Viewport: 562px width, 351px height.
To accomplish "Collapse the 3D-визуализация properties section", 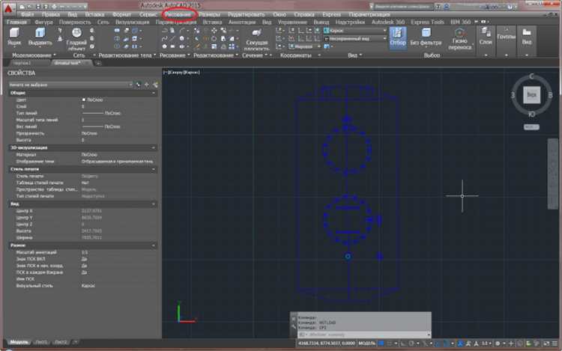I will pos(153,147).
